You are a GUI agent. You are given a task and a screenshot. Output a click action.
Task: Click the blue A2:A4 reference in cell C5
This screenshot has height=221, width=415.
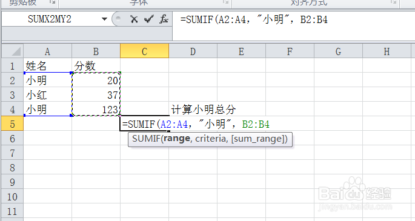point(174,124)
